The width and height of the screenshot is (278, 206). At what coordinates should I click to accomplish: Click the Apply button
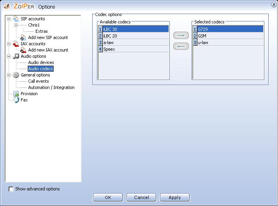[175, 197]
